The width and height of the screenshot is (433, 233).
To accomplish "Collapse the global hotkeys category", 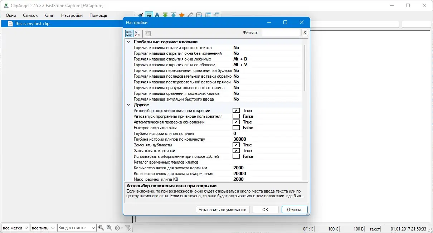I will click(128, 42).
